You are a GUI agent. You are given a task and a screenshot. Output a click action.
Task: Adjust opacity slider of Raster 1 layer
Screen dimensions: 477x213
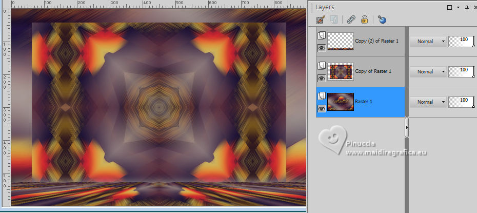point(461,102)
